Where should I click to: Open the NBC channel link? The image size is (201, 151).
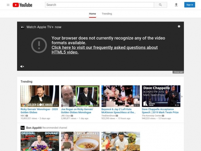point(23,116)
